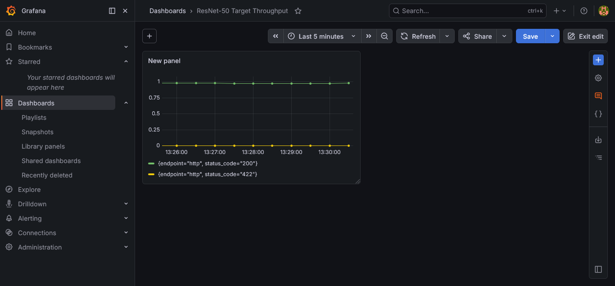Open the Last 5 minutes time picker
Image resolution: width=615 pixels, height=286 pixels.
click(322, 36)
